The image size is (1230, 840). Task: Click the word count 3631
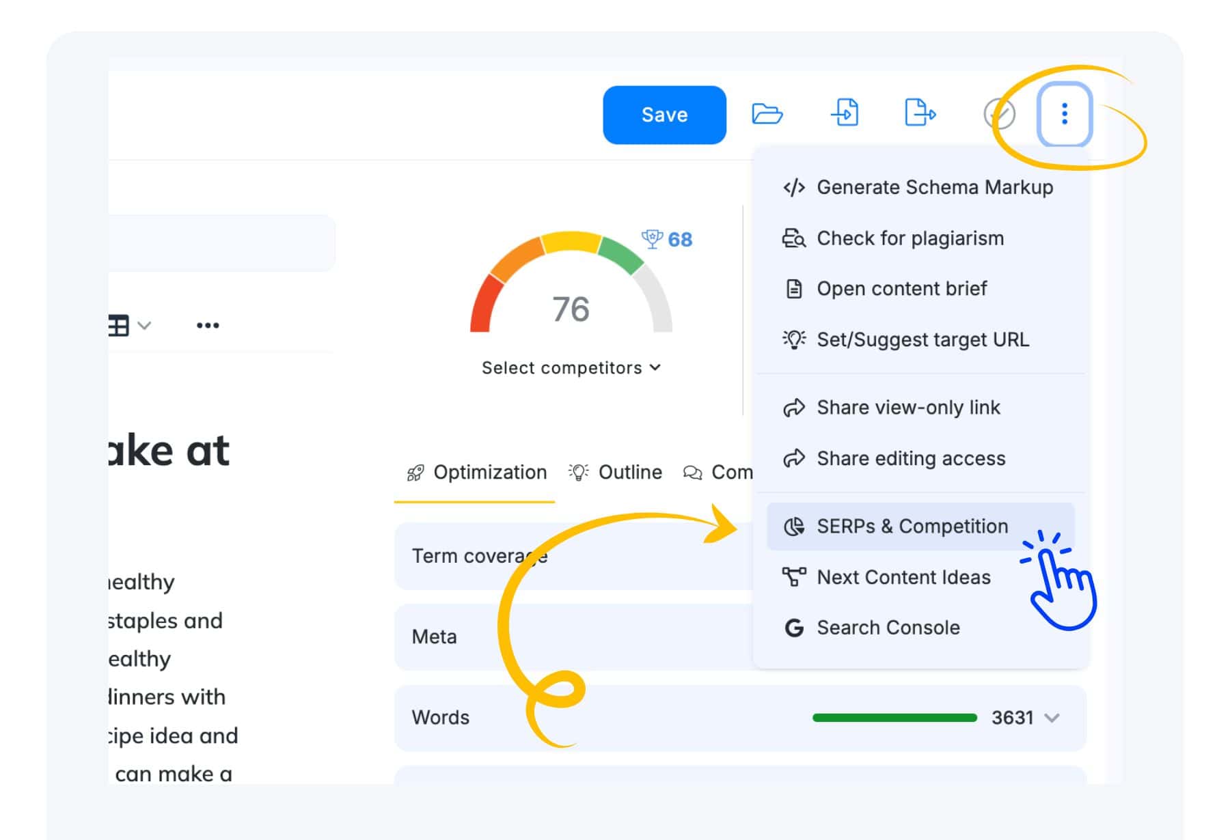[x=1012, y=718]
